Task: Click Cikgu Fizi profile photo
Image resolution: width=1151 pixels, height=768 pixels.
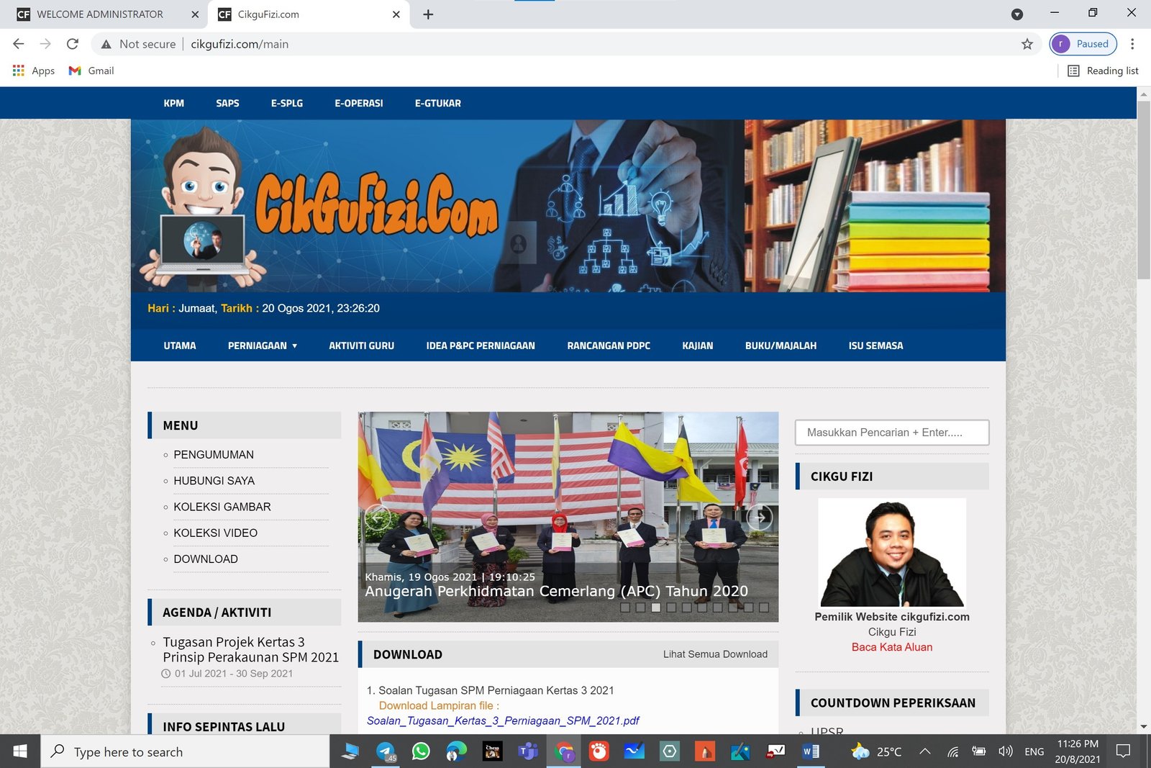Action: click(x=892, y=553)
